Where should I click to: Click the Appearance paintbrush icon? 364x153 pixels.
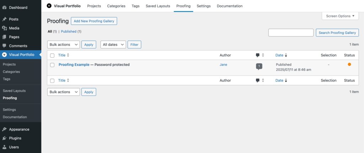(4, 129)
